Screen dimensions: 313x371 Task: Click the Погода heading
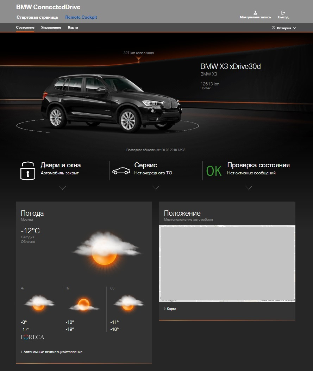click(x=32, y=213)
